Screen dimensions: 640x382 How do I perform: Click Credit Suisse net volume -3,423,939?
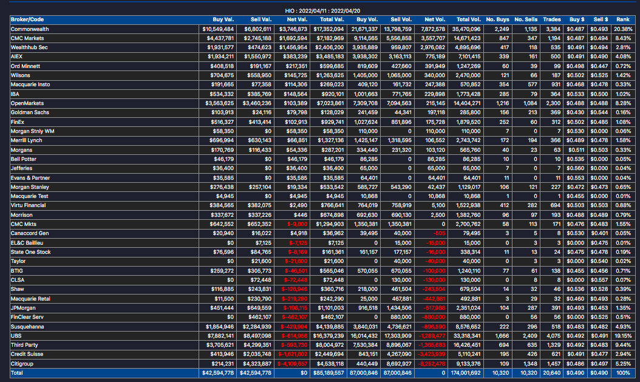432,354
